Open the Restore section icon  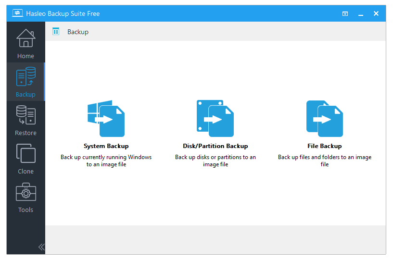[x=25, y=115]
